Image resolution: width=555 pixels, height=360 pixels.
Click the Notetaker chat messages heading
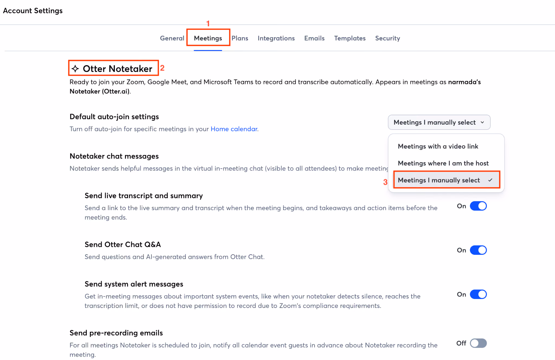(x=114, y=156)
